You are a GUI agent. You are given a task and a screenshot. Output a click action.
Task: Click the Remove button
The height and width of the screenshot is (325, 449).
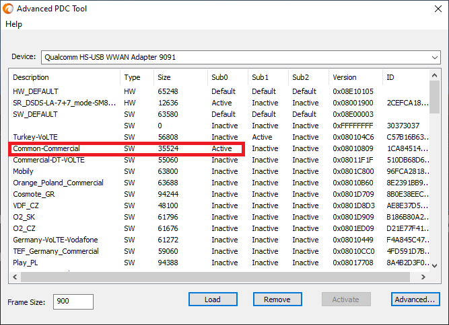coord(277,299)
